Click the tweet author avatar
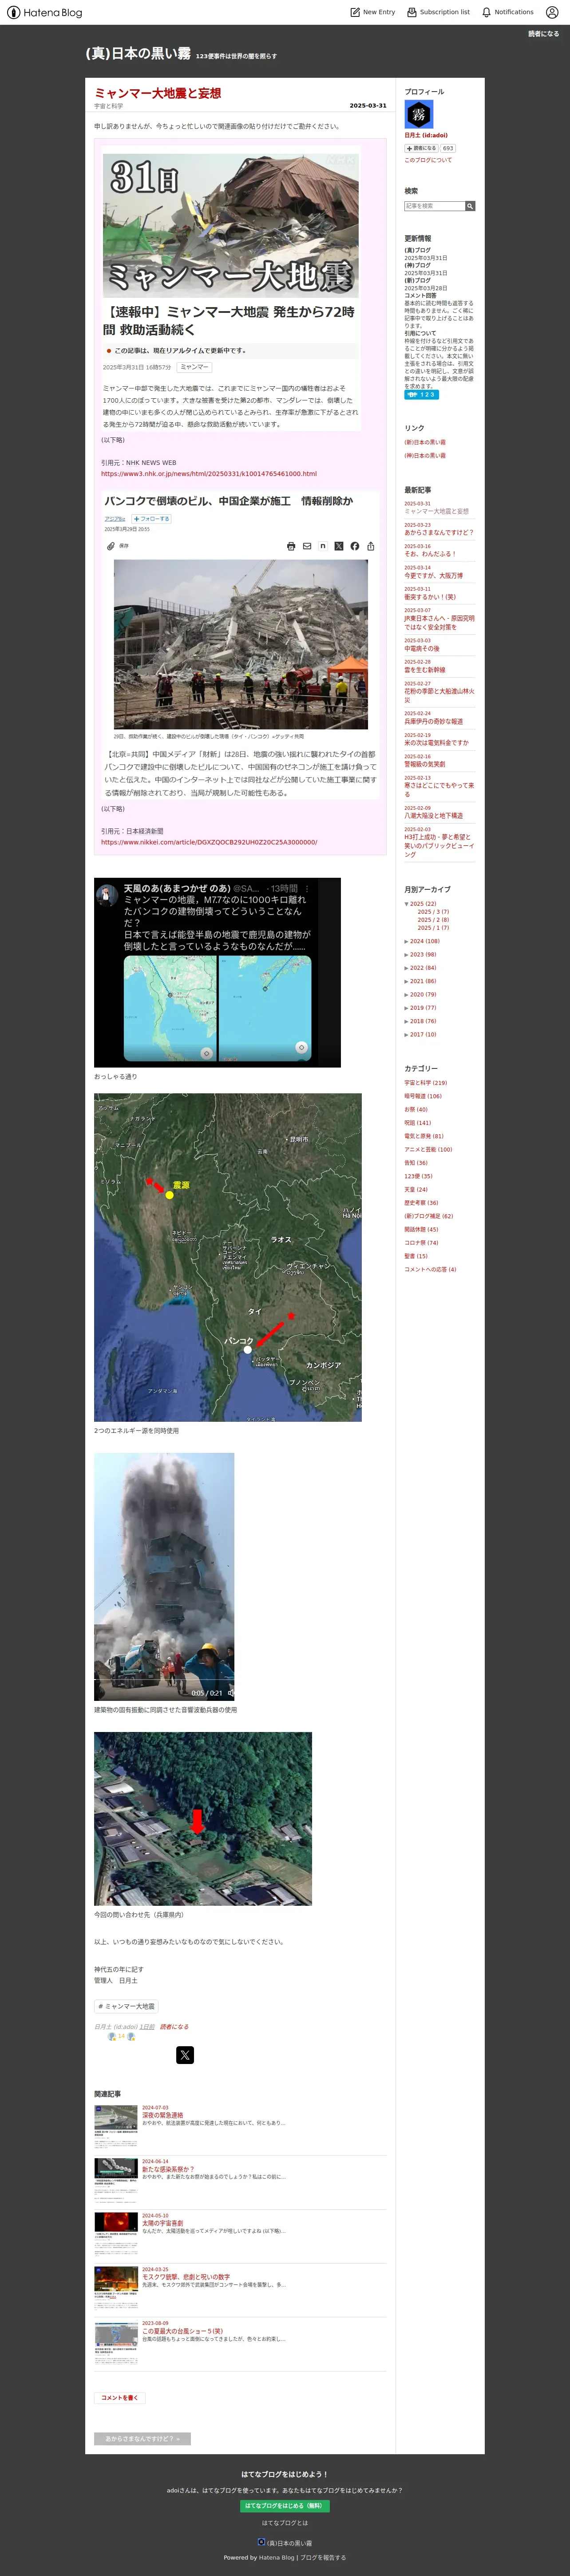 (x=108, y=894)
